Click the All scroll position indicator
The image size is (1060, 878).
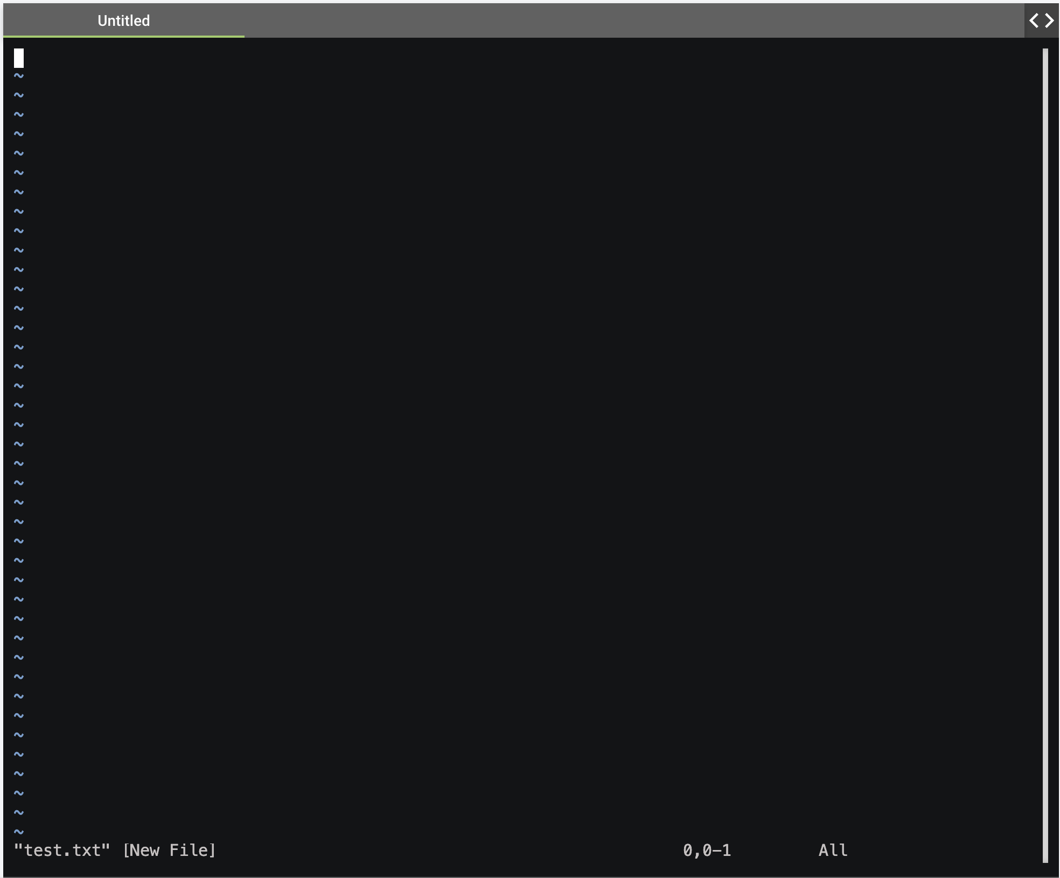[833, 851]
